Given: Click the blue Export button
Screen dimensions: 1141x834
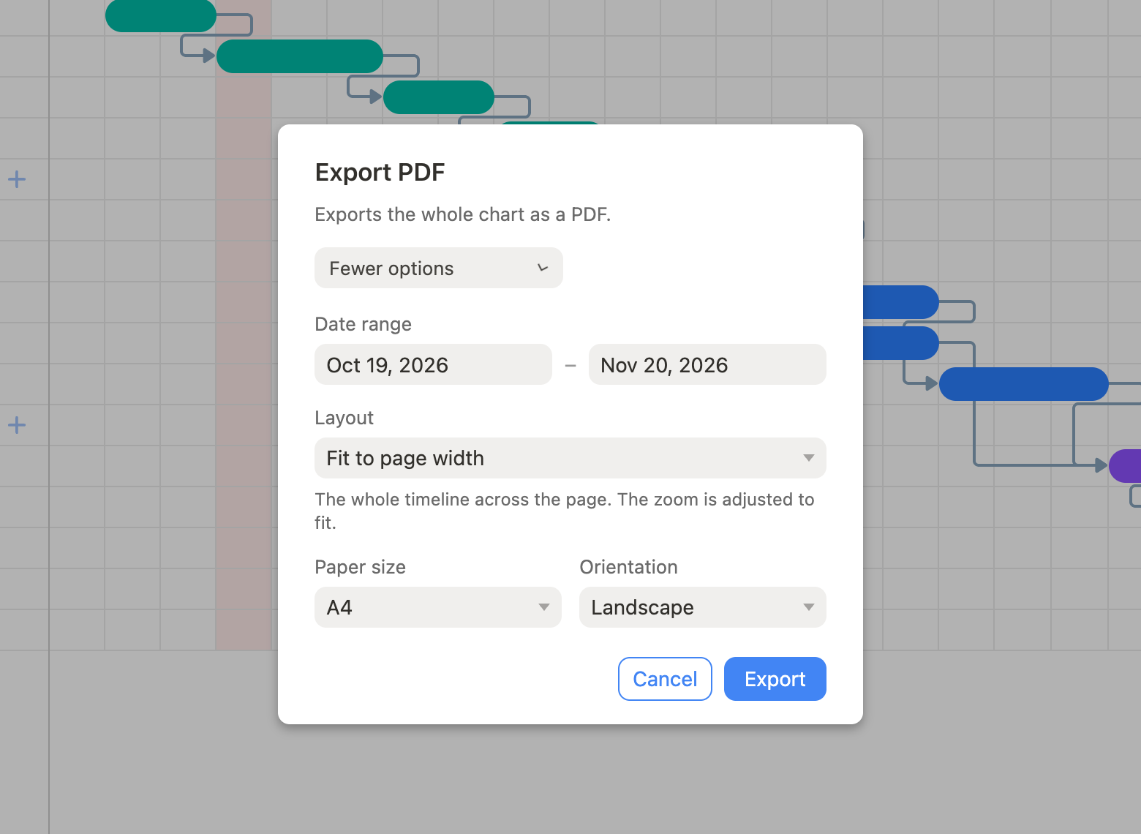Looking at the screenshot, I should (775, 679).
